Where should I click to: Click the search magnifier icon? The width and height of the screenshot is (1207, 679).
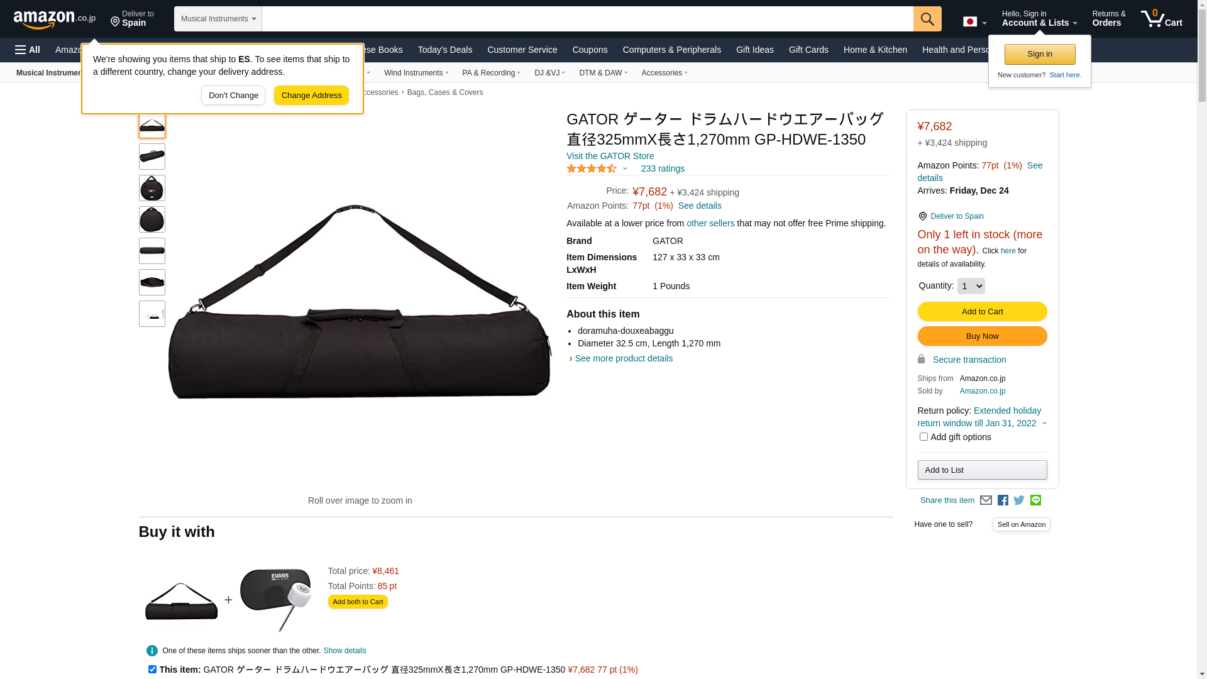tap(927, 19)
